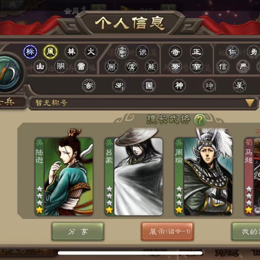Select the 雷 expansion icon
260x260 pixels.
tap(81, 67)
